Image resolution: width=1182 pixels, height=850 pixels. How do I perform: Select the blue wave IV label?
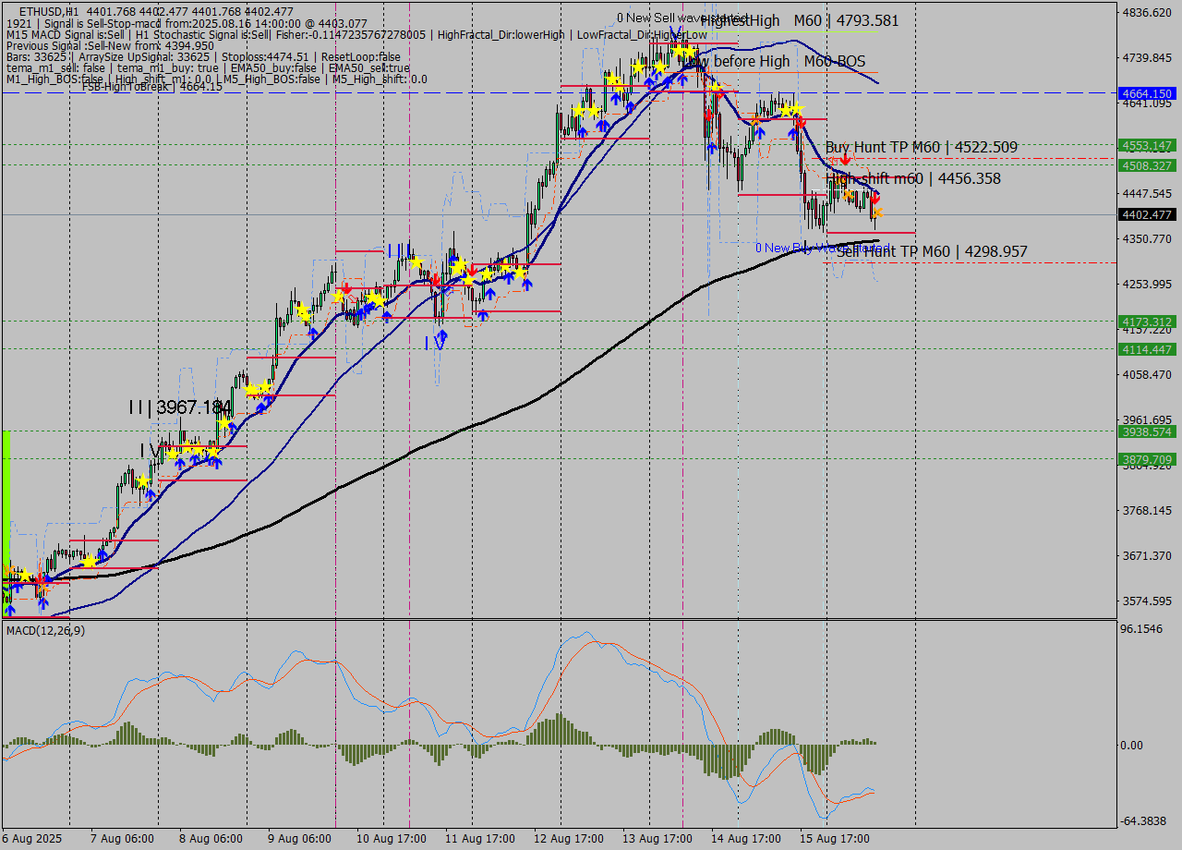[436, 343]
